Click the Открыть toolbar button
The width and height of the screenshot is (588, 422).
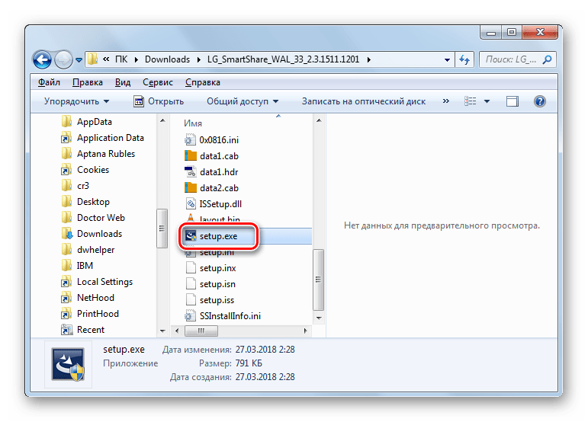point(159,101)
